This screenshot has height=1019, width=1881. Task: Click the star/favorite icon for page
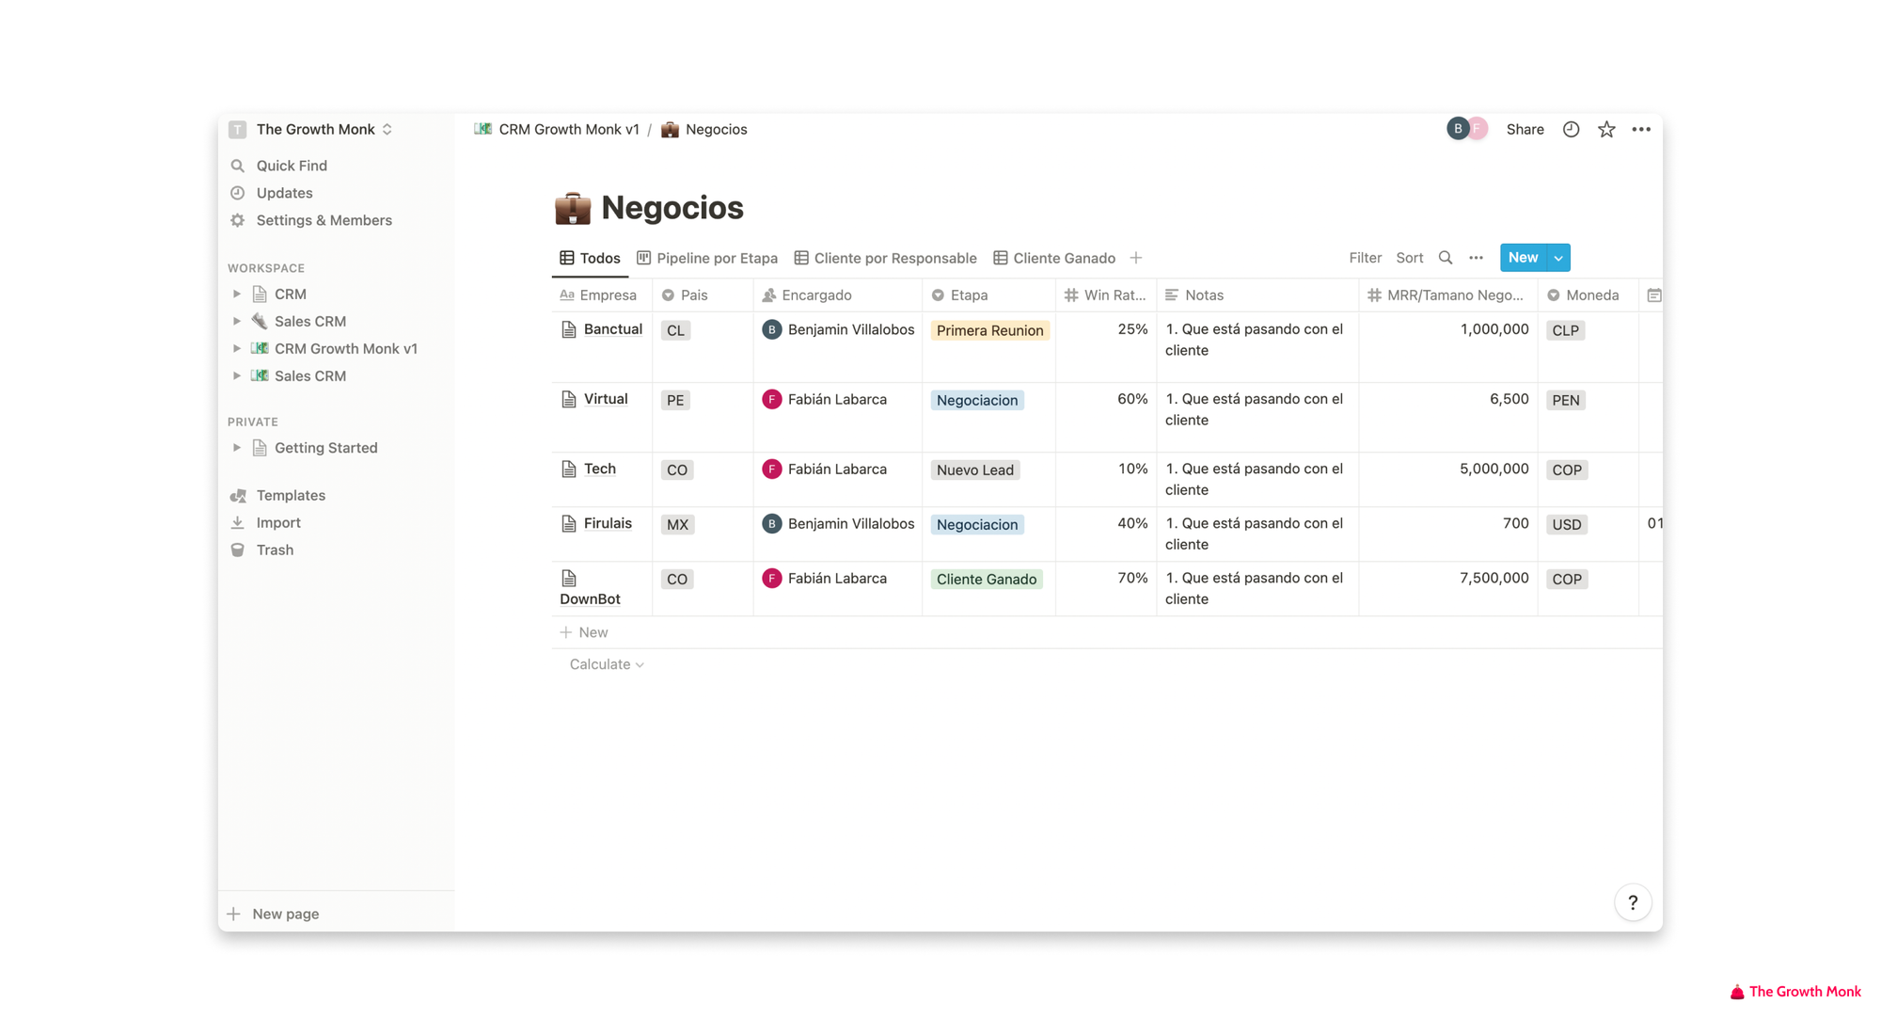pos(1606,128)
